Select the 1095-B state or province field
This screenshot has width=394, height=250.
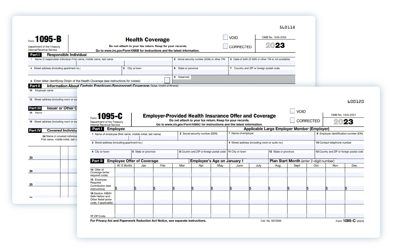pyautogui.click(x=200, y=72)
